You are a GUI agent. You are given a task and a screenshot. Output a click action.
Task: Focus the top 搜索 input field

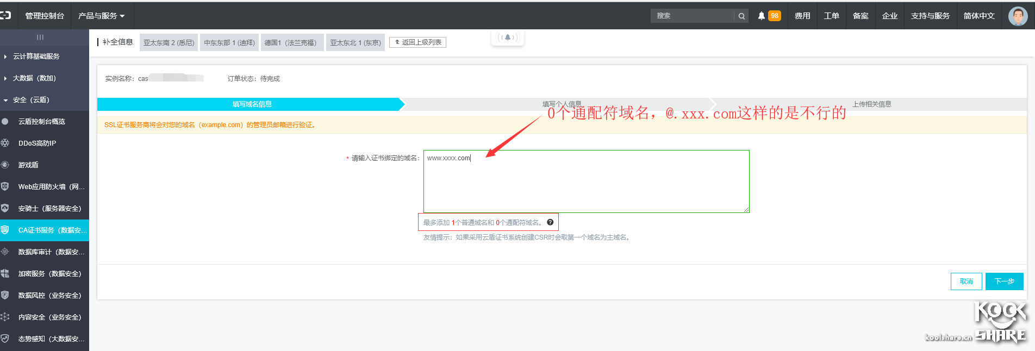[693, 16]
